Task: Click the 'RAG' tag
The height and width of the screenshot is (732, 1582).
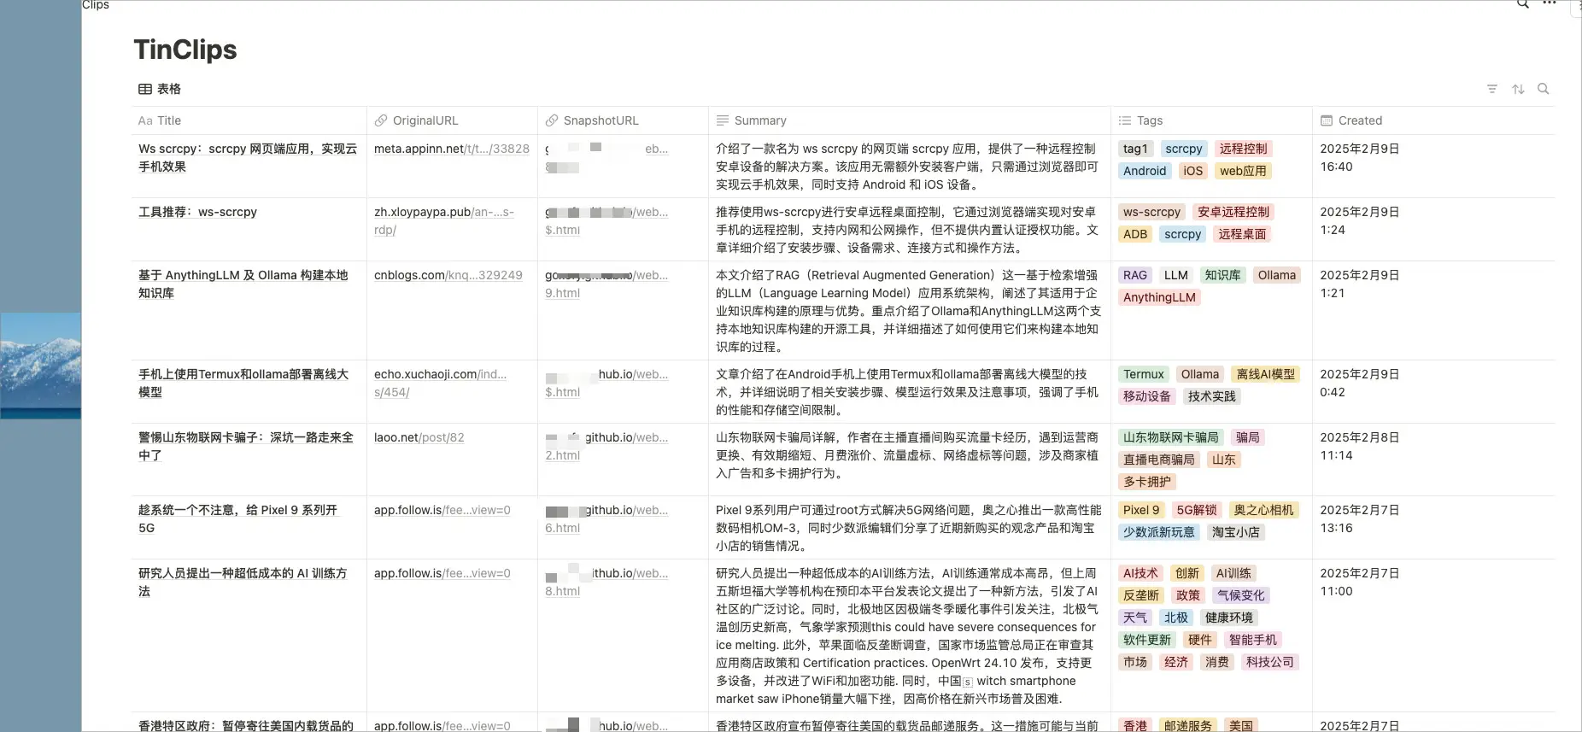Action: pyautogui.click(x=1135, y=275)
